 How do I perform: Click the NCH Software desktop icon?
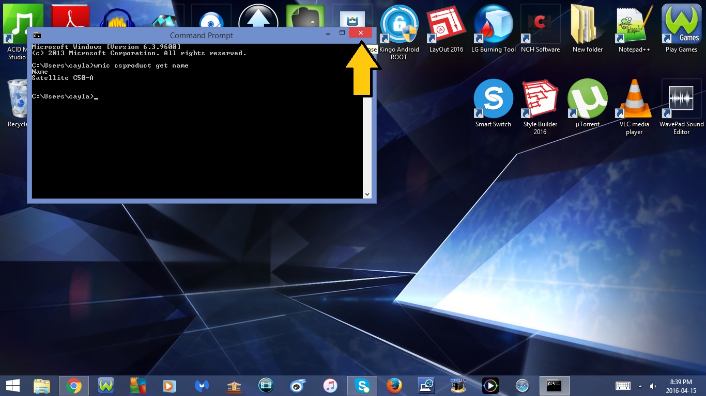pyautogui.click(x=540, y=29)
